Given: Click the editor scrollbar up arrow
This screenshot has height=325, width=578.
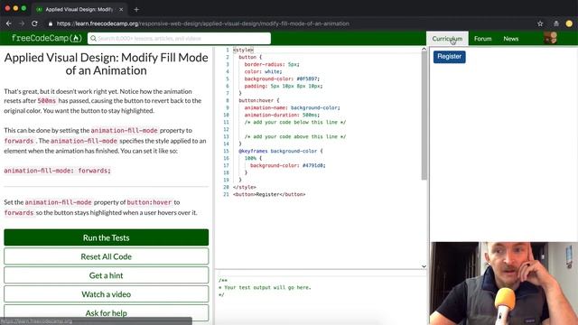Looking at the screenshot, I should (x=424, y=49).
